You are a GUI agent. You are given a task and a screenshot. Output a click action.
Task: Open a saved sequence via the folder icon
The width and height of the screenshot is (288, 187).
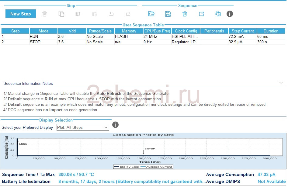pos(151,14)
